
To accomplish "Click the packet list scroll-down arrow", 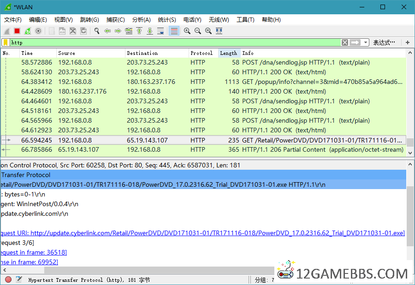I will pyautogui.click(x=410, y=153).
